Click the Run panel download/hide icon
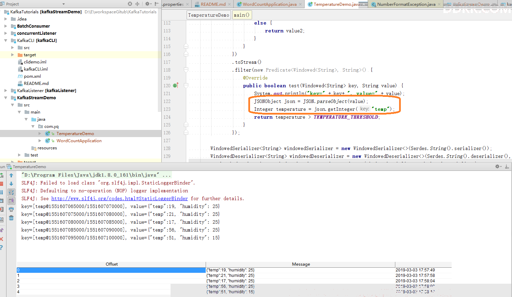The image size is (512, 297). click(507, 166)
